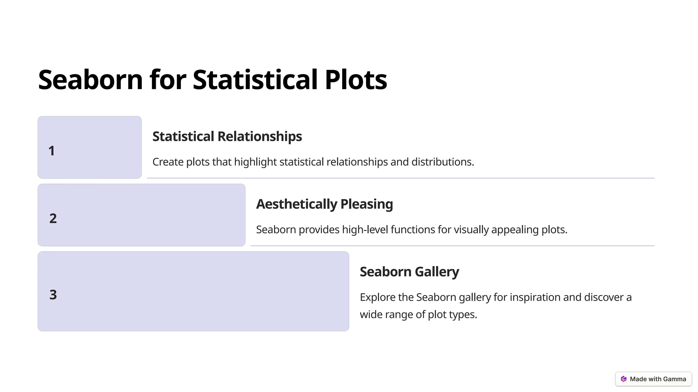
Task: Click the "Made with Gamma" badge text
Action: (x=658, y=379)
